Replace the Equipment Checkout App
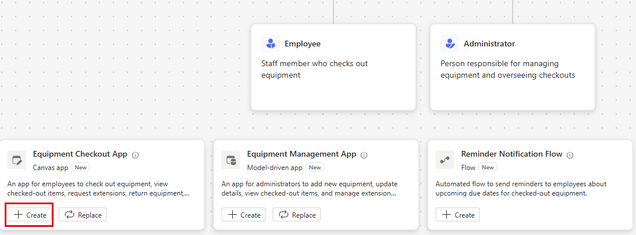Viewport: 636px width, 235px height. [83, 215]
